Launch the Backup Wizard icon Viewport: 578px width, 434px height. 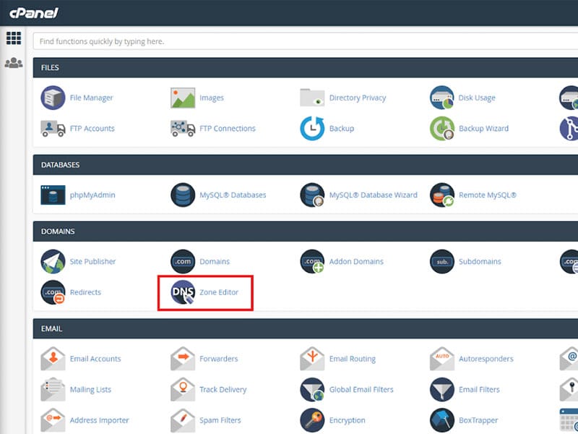click(x=442, y=129)
